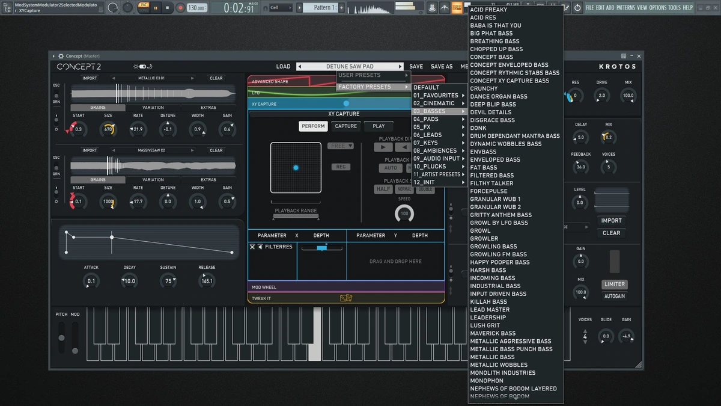Remove FILTERRES assignment with the X icon
This screenshot has height=406, width=721.
pyautogui.click(x=252, y=247)
